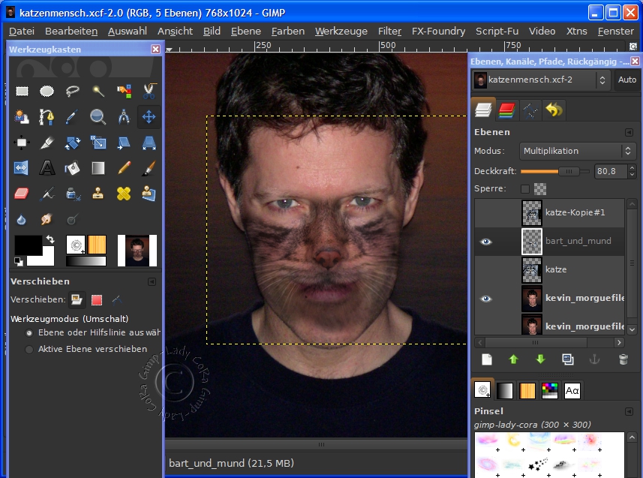Choose the Rotate tool
Image resolution: width=643 pixels, height=478 pixels.
point(73,143)
